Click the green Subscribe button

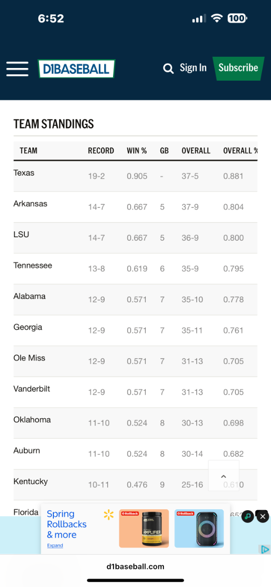[x=238, y=68]
